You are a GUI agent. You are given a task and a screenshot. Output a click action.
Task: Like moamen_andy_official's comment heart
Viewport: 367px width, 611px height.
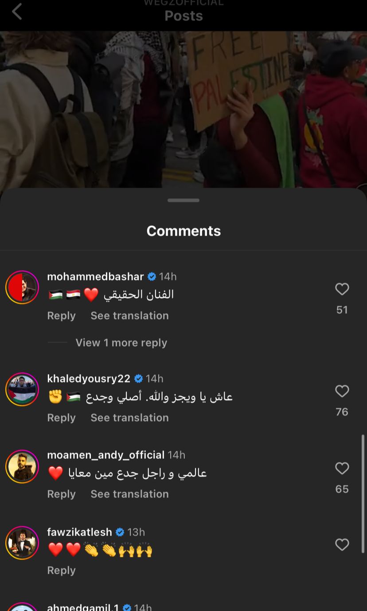342,468
